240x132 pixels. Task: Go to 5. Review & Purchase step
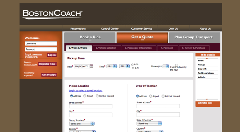click(x=194, y=48)
